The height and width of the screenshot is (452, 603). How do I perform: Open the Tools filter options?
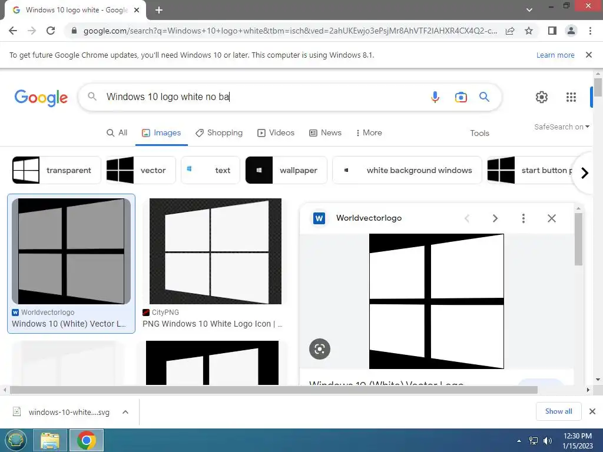click(x=479, y=133)
